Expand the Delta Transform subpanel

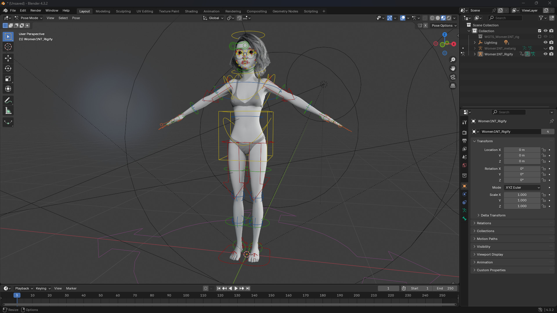[493, 215]
